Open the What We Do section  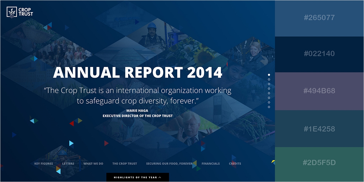click(x=93, y=164)
